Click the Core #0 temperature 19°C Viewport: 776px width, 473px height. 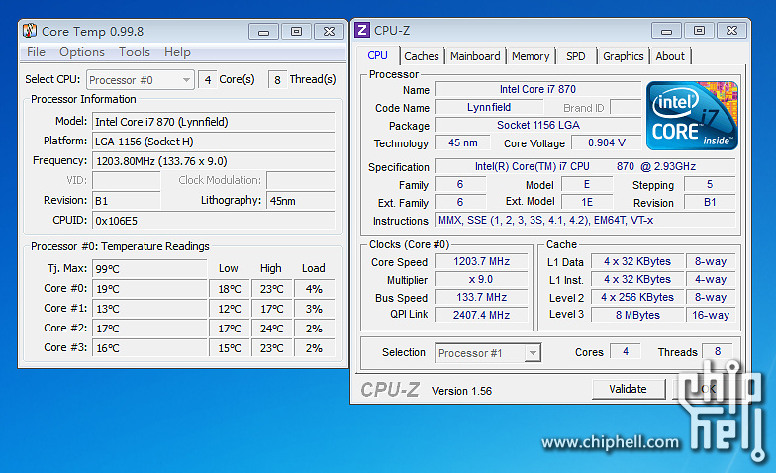[148, 289]
